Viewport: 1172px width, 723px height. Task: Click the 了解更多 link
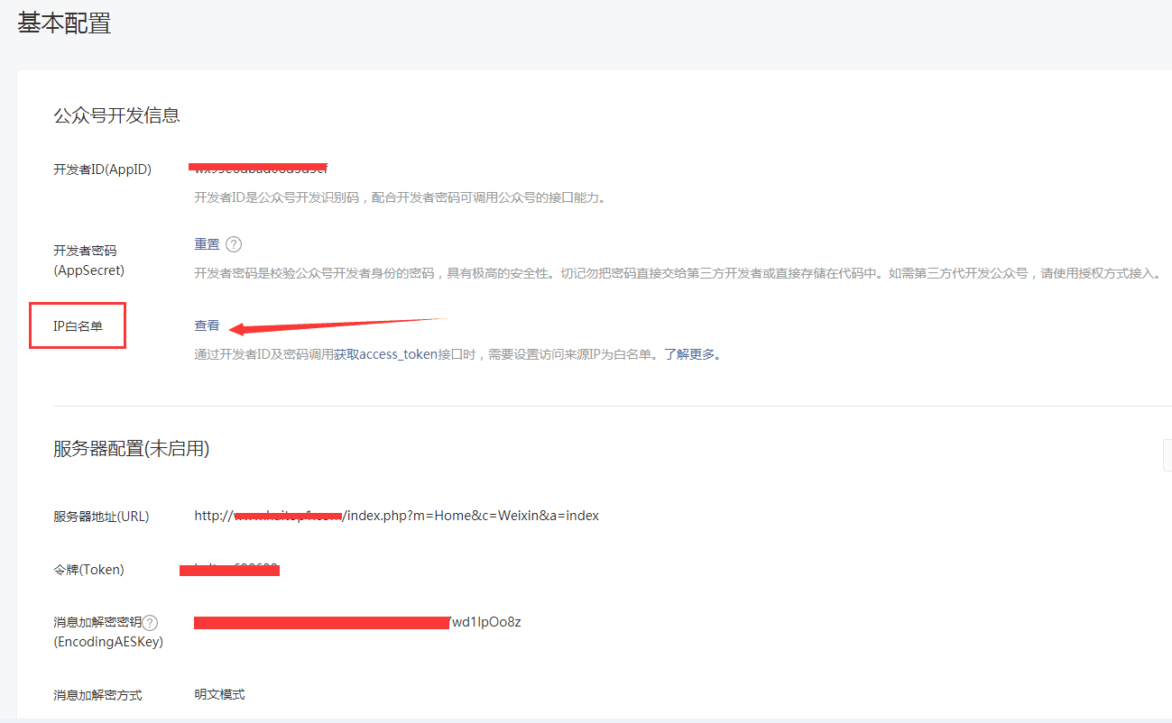pyautogui.click(x=692, y=354)
